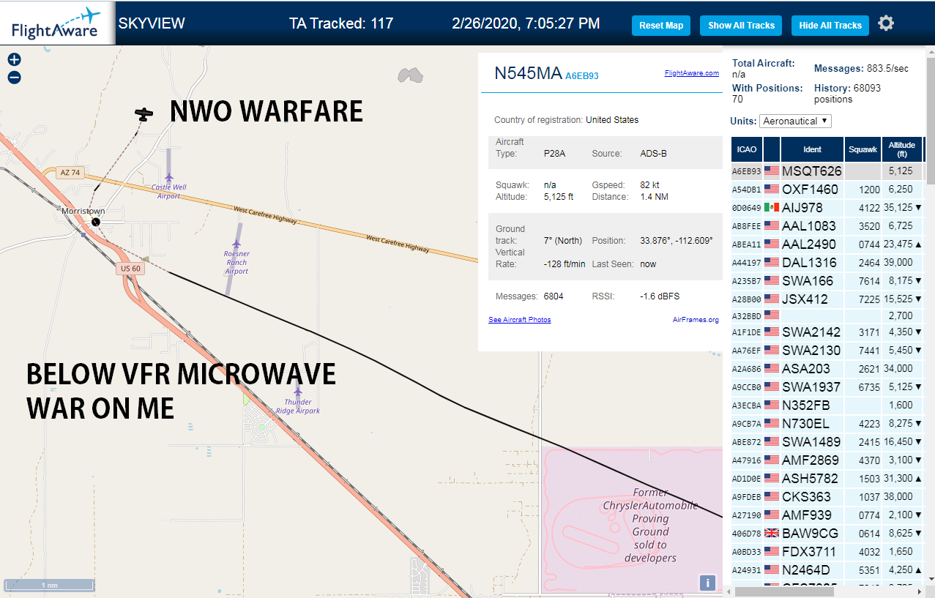Click the A6EB93 ICAO code link
Screen dimensions: 935x598
[x=582, y=75]
